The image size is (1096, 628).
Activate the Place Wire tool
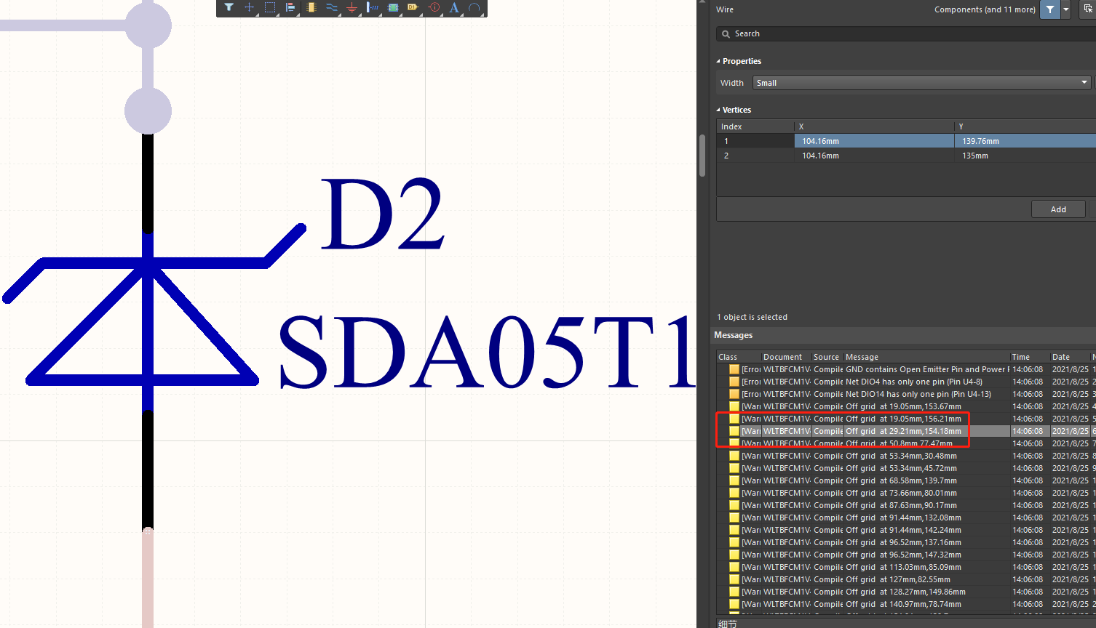click(x=332, y=8)
